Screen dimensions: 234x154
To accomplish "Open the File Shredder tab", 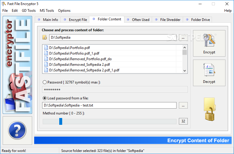I will (x=168, y=20).
